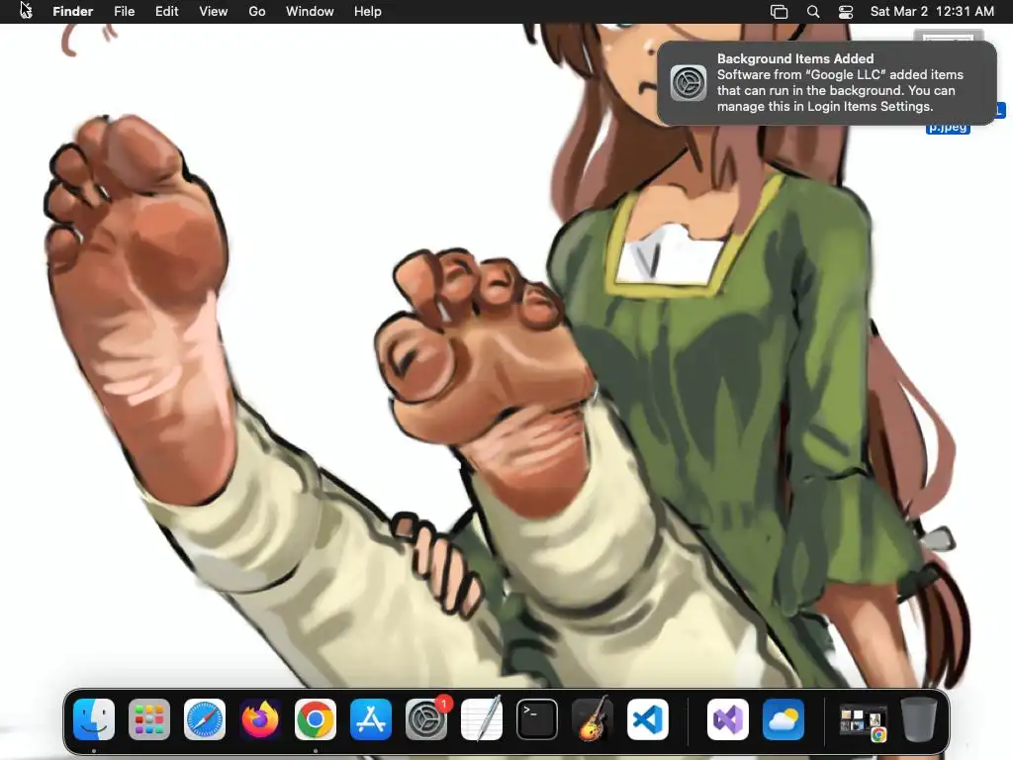Launch Firefox from the Dock
1013x760 pixels.
pos(260,719)
